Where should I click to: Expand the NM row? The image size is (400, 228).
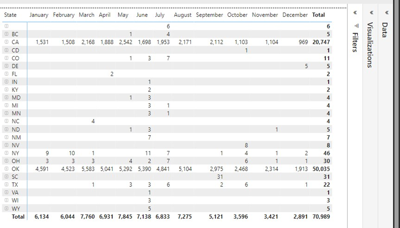(7, 137)
